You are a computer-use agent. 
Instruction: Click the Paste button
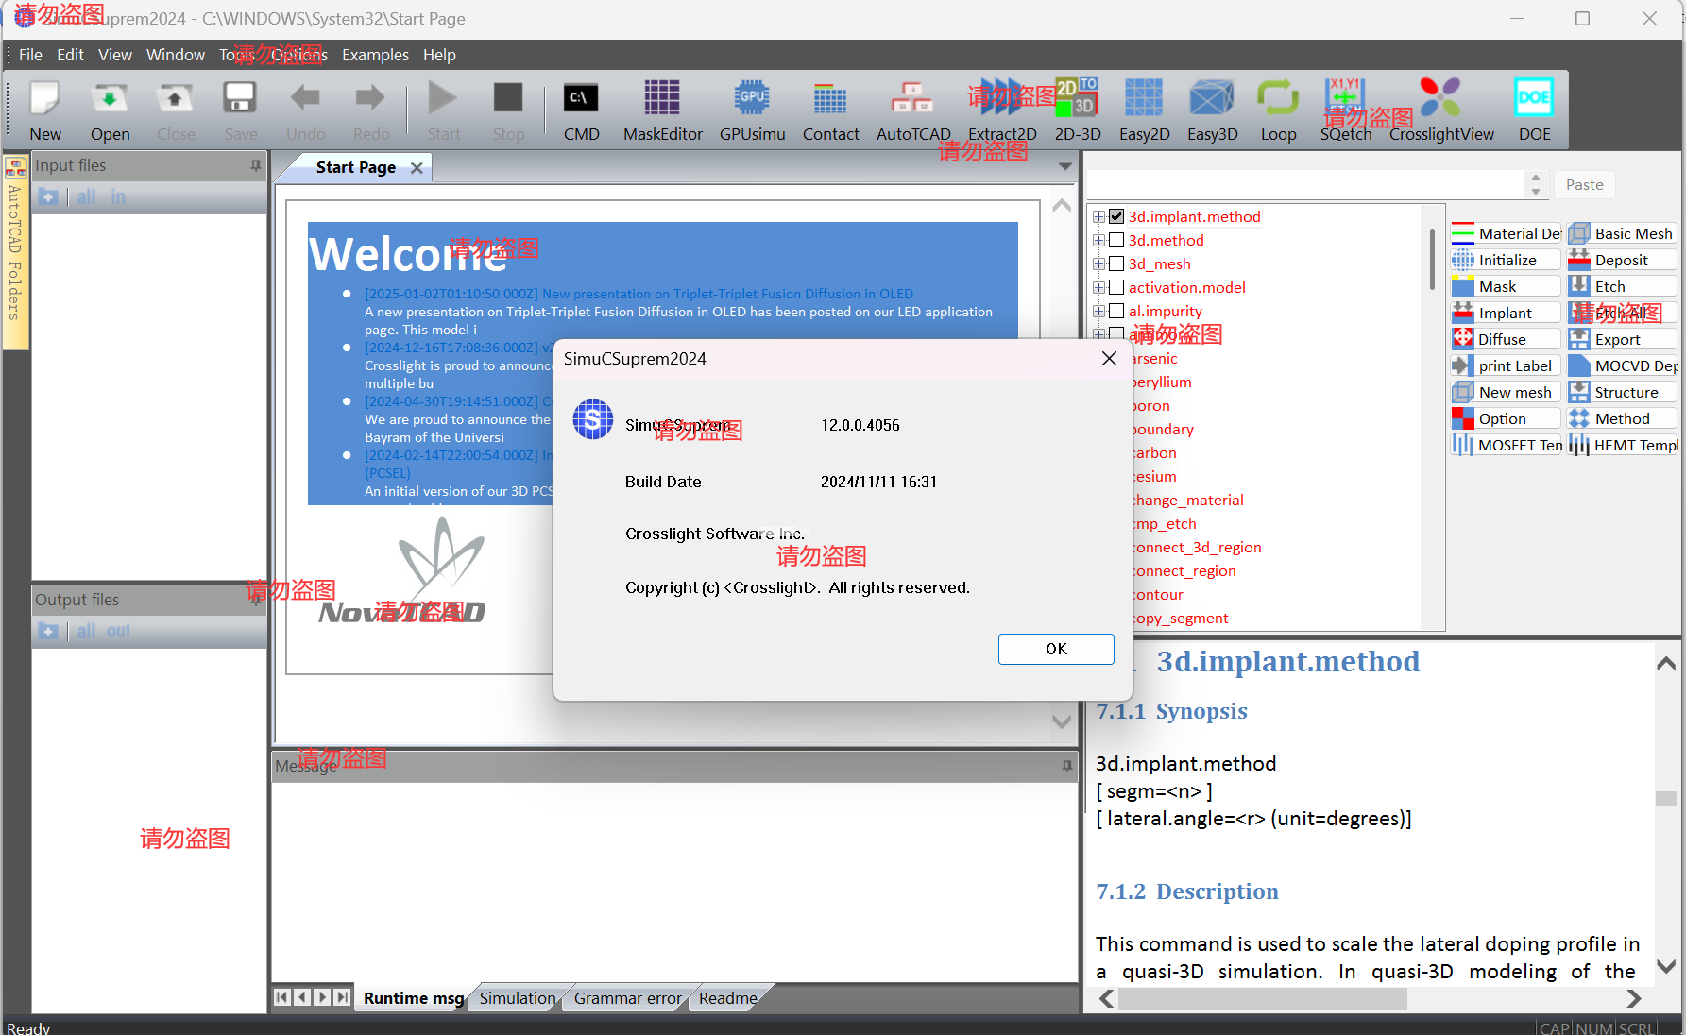click(1584, 185)
